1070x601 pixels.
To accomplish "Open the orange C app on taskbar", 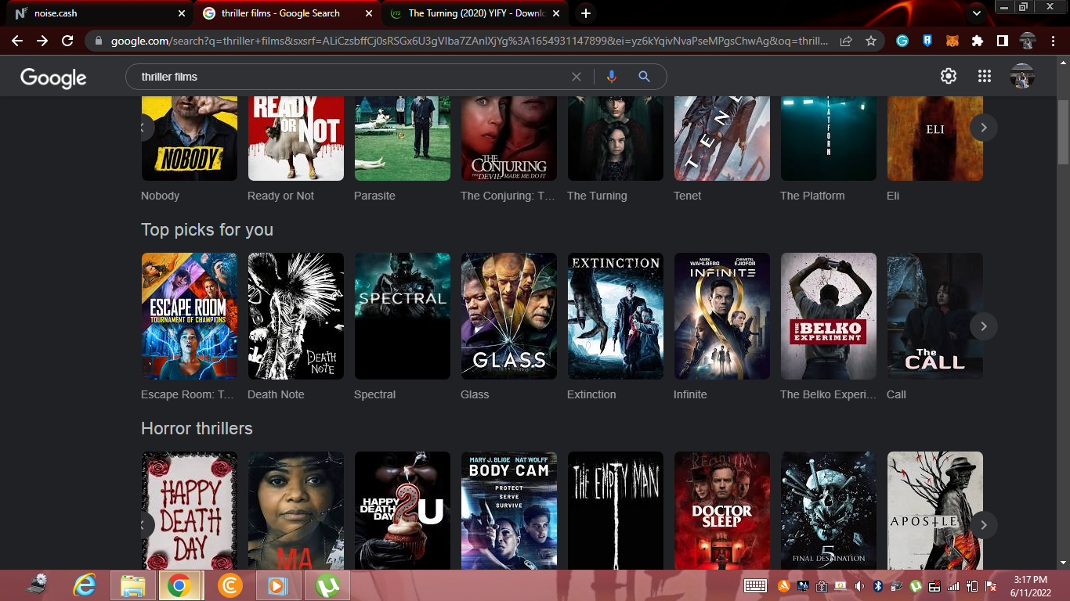I will [x=230, y=585].
